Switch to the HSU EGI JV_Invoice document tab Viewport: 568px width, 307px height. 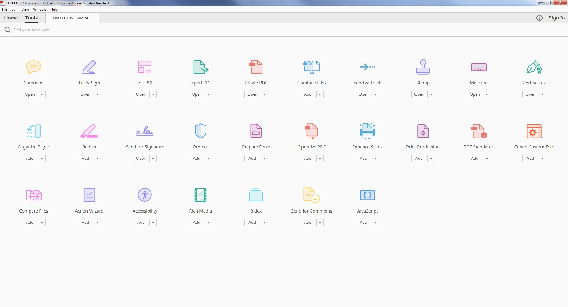coord(72,18)
